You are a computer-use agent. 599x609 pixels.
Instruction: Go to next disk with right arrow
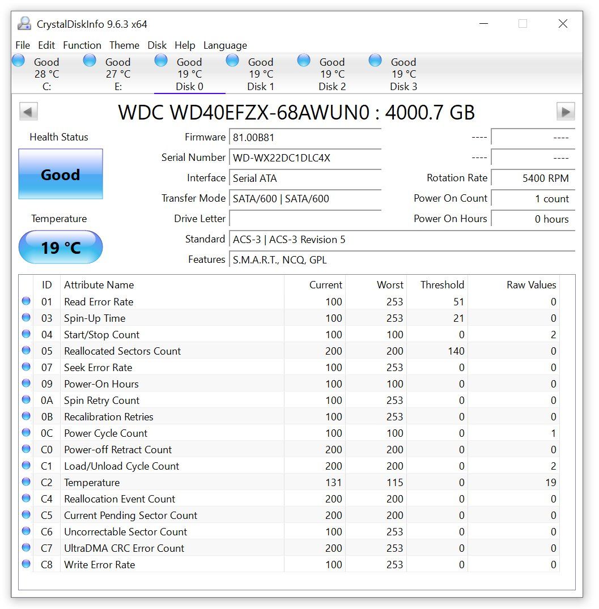pos(566,112)
